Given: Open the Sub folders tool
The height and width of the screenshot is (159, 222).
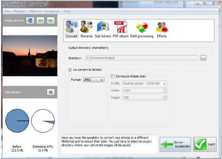Looking at the screenshot, I should click(103, 29).
